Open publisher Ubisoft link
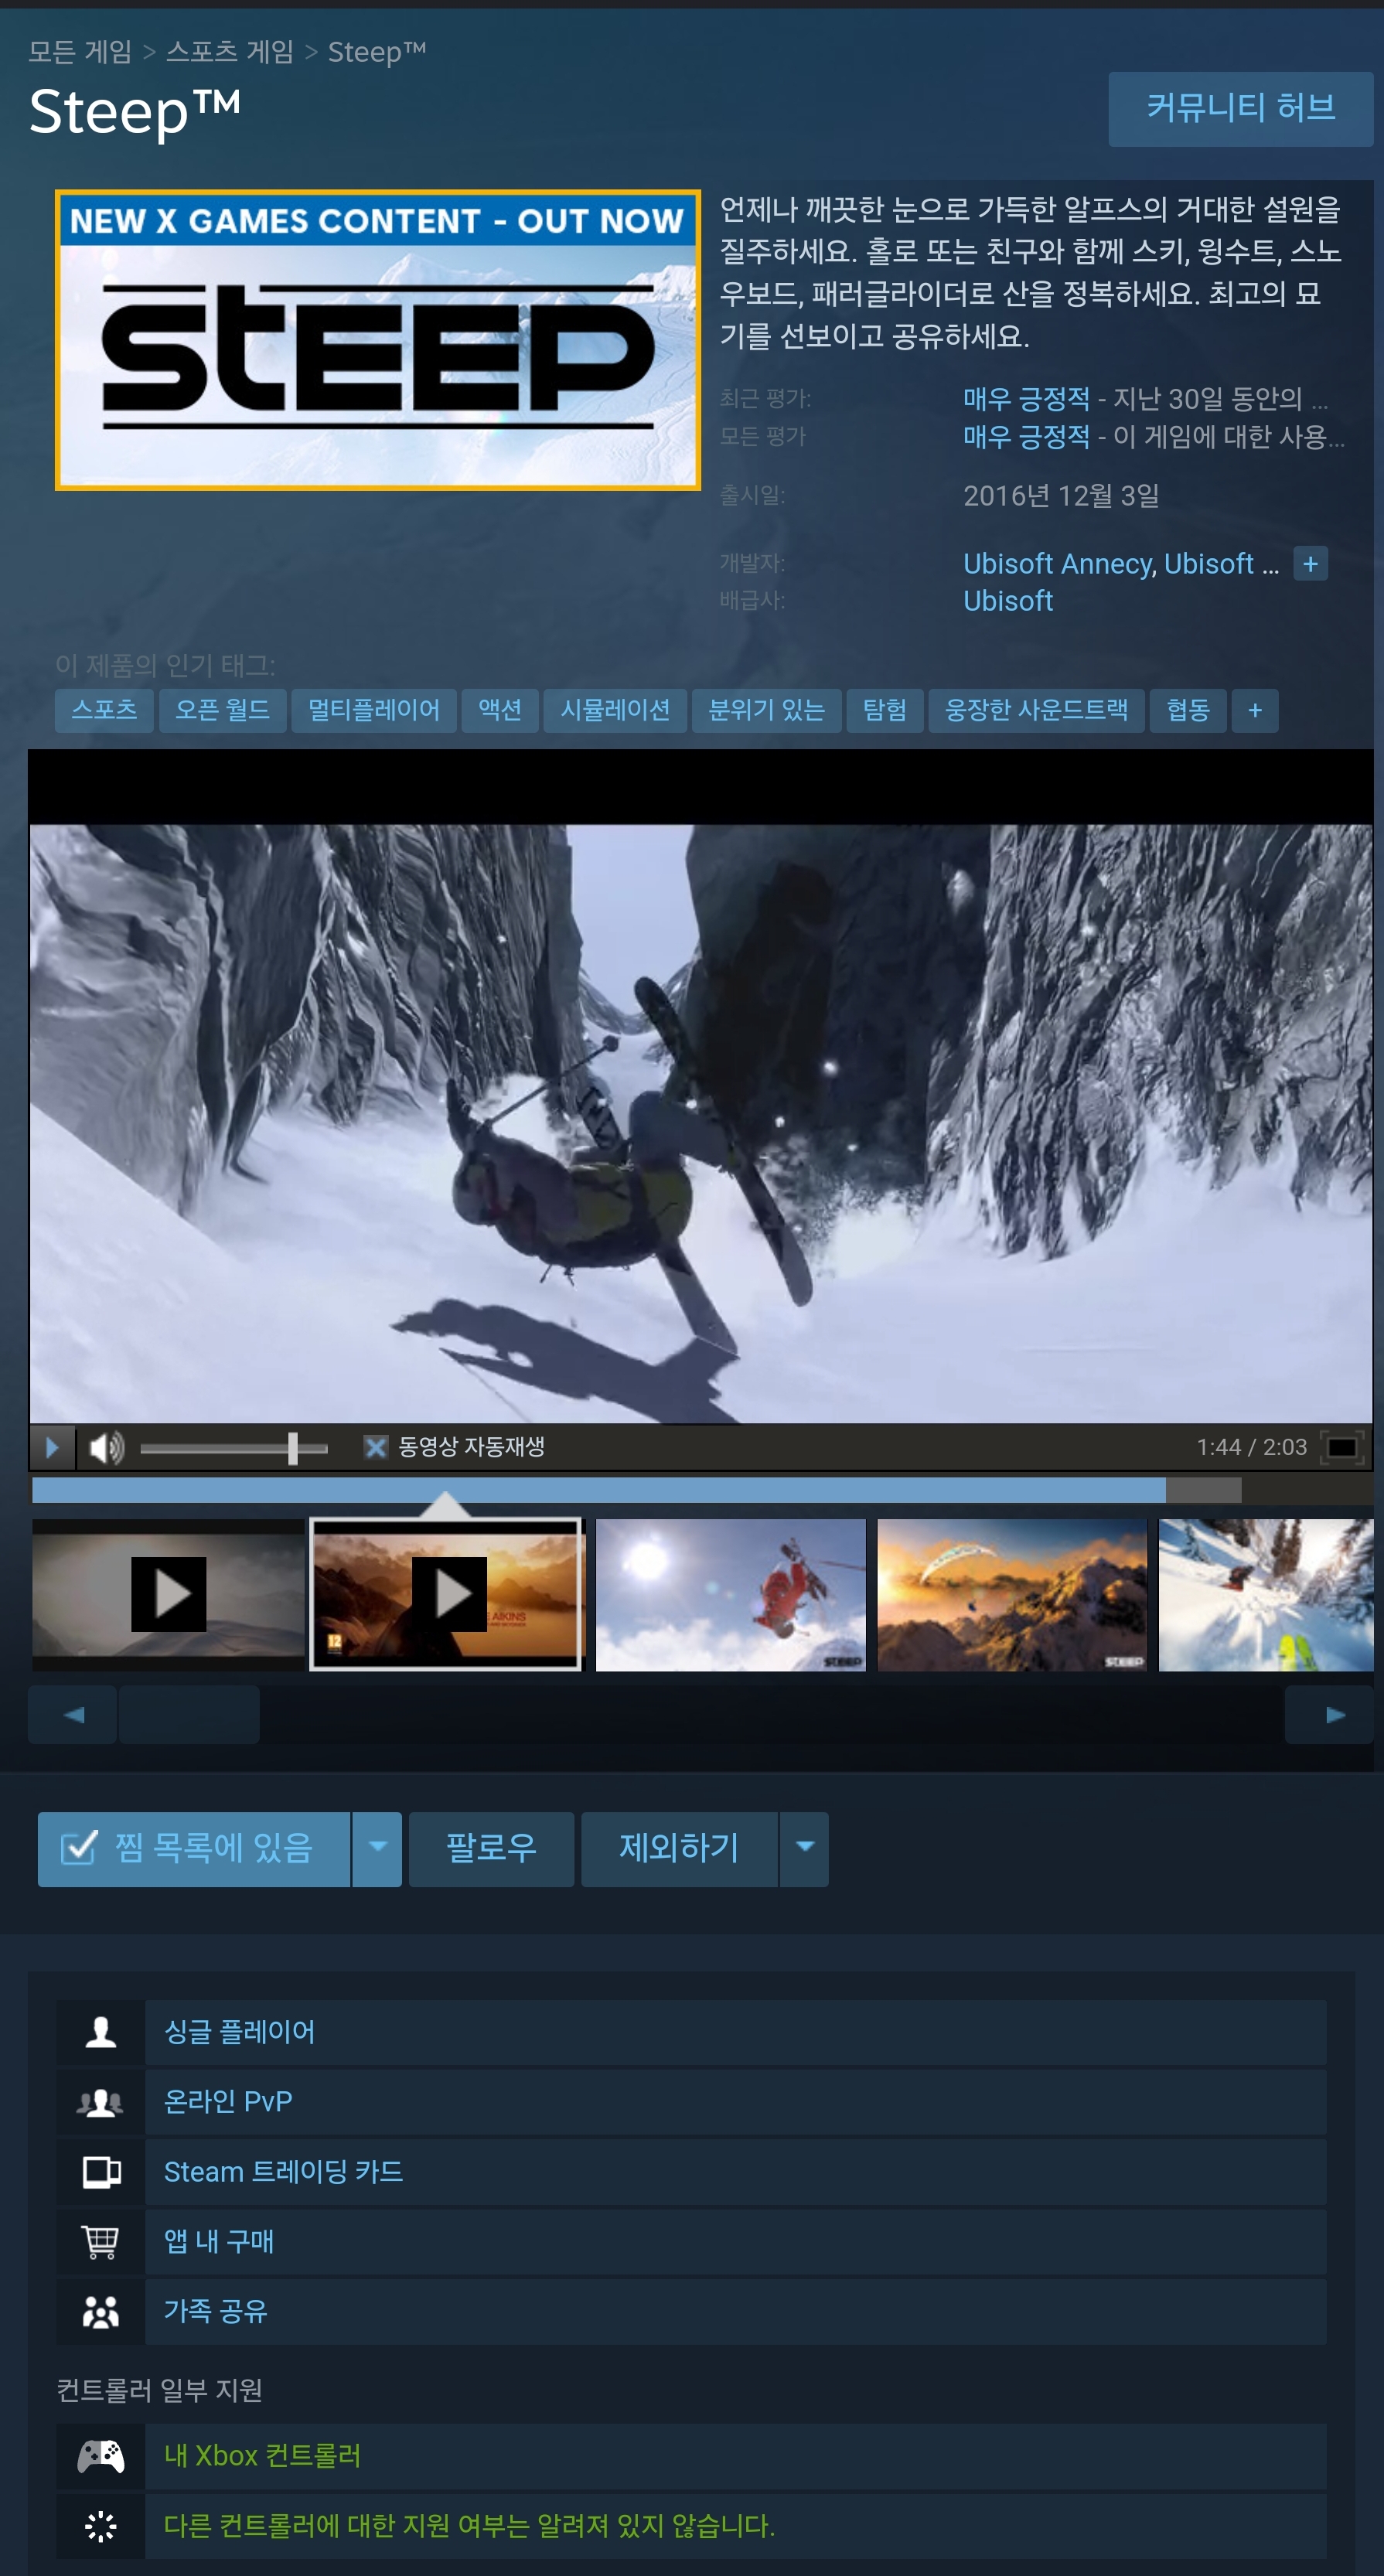This screenshot has height=2576, width=1384. click(1008, 601)
